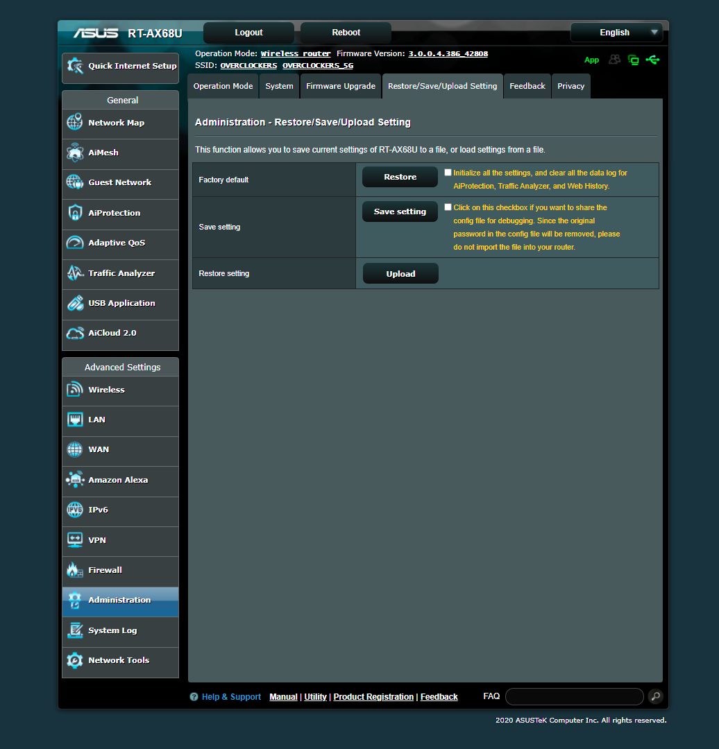Click the Network Tools wrench icon
Screen dimensions: 719x749
75,660
